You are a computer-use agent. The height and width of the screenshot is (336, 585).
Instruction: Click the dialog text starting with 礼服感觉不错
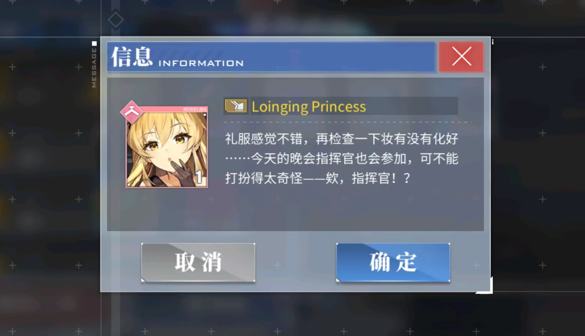tap(341, 158)
